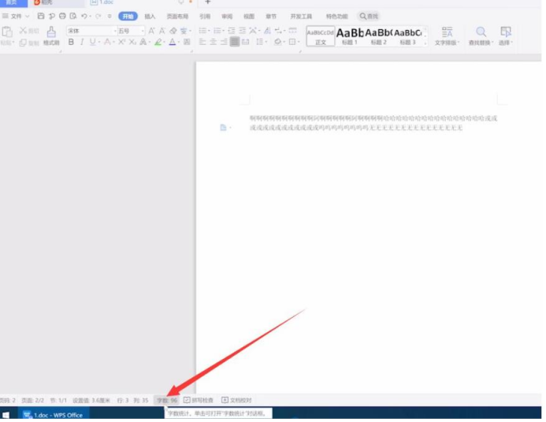Click the 字数 word count in status bar
This screenshot has height=422, width=546.
pyautogui.click(x=167, y=400)
